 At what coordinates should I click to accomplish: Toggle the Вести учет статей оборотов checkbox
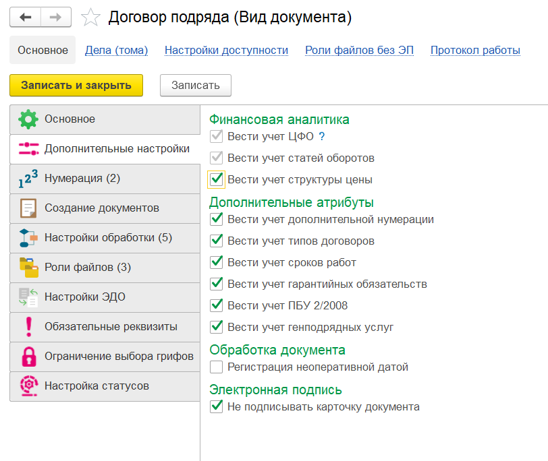[x=217, y=158]
